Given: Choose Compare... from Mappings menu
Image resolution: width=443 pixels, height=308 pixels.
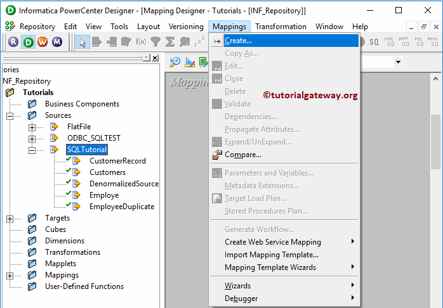Looking at the screenshot, I should tap(285, 155).
